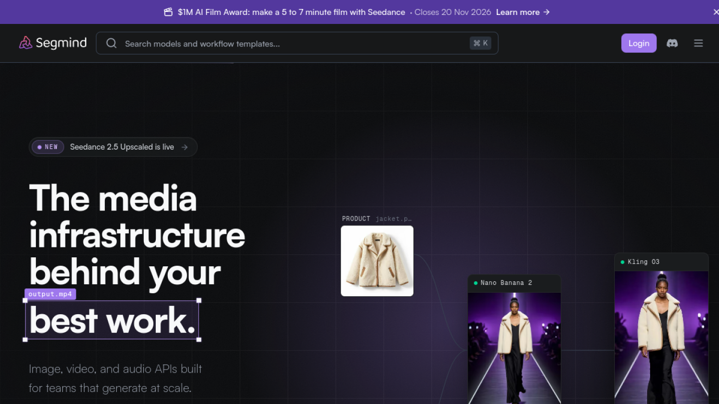Click the output.mp4 label
Image resolution: width=719 pixels, height=404 pixels.
tap(50, 294)
